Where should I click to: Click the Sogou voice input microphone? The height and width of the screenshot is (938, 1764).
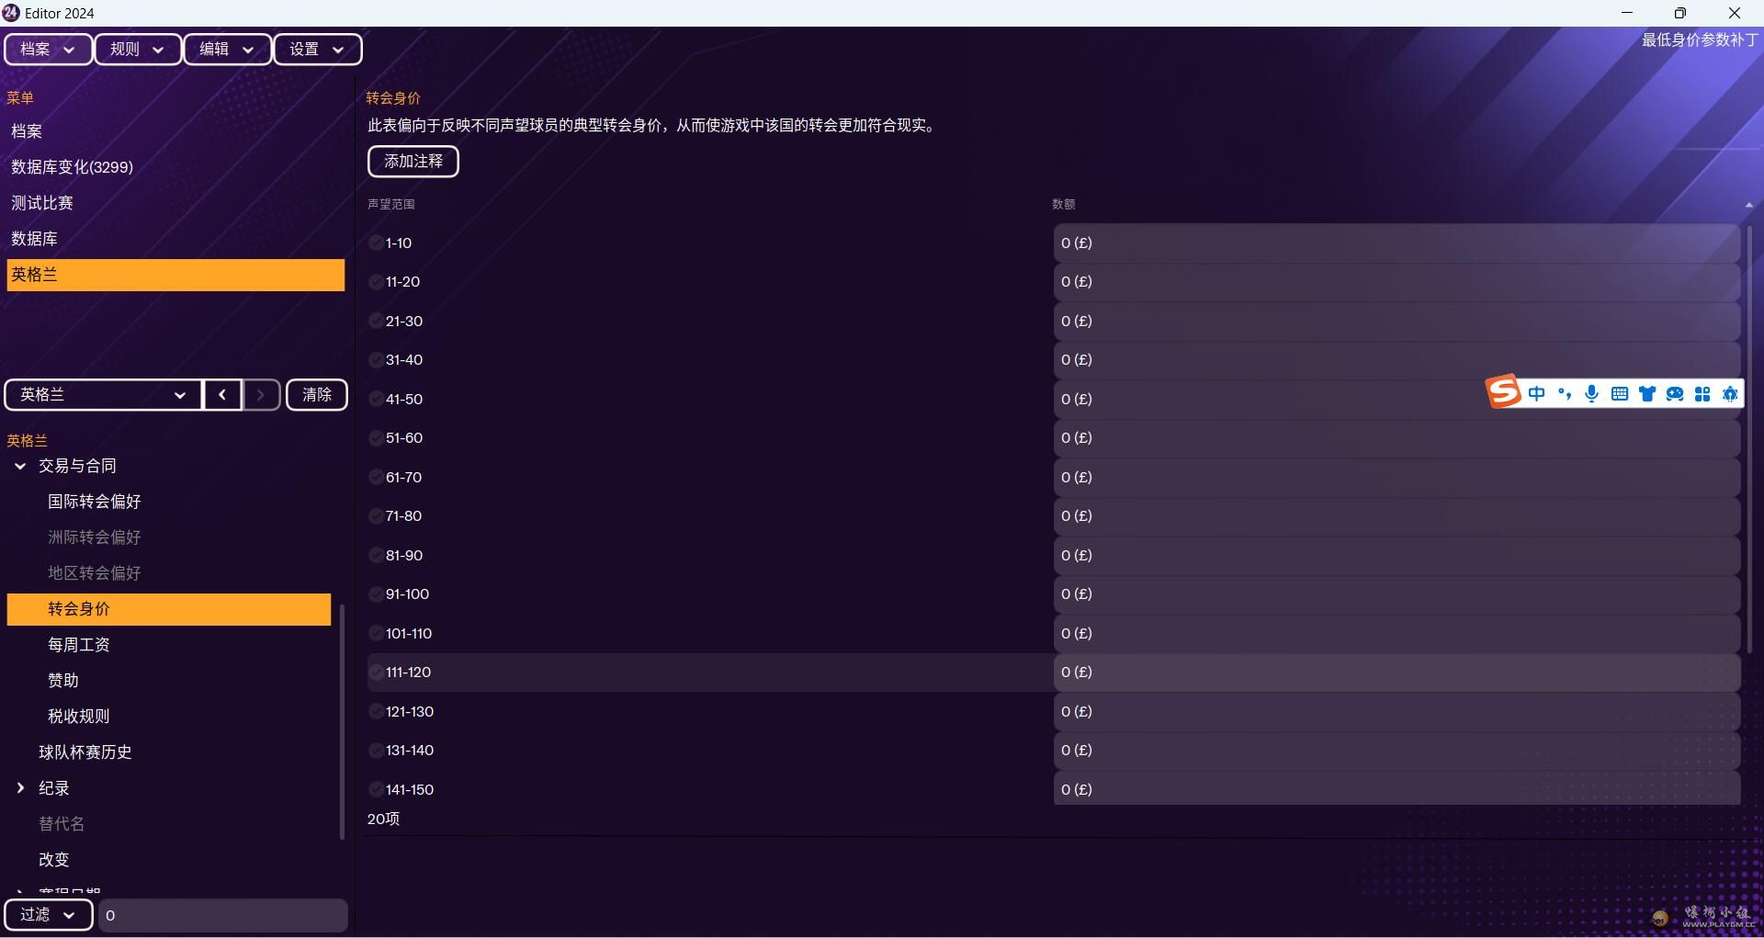pos(1592,394)
